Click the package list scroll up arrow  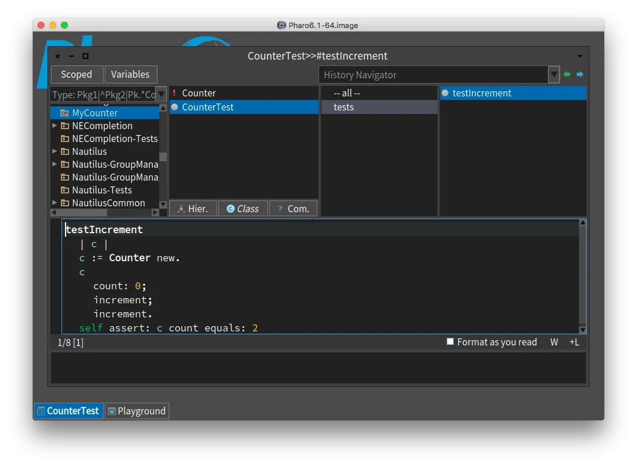coord(163,108)
